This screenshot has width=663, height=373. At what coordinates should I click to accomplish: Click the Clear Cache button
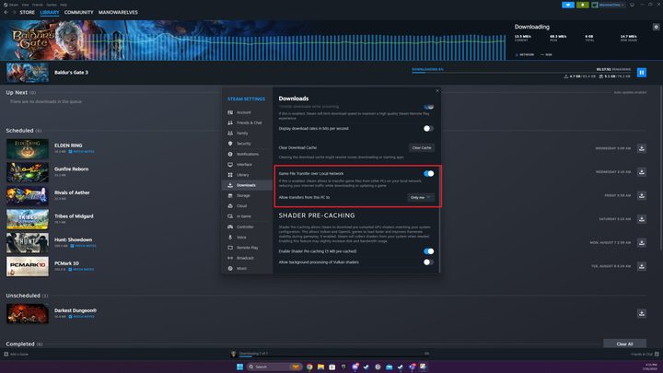422,147
